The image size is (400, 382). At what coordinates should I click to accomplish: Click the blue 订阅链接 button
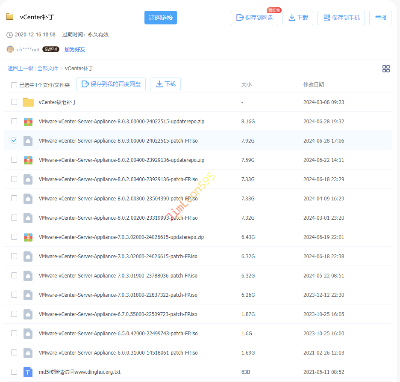(160, 18)
